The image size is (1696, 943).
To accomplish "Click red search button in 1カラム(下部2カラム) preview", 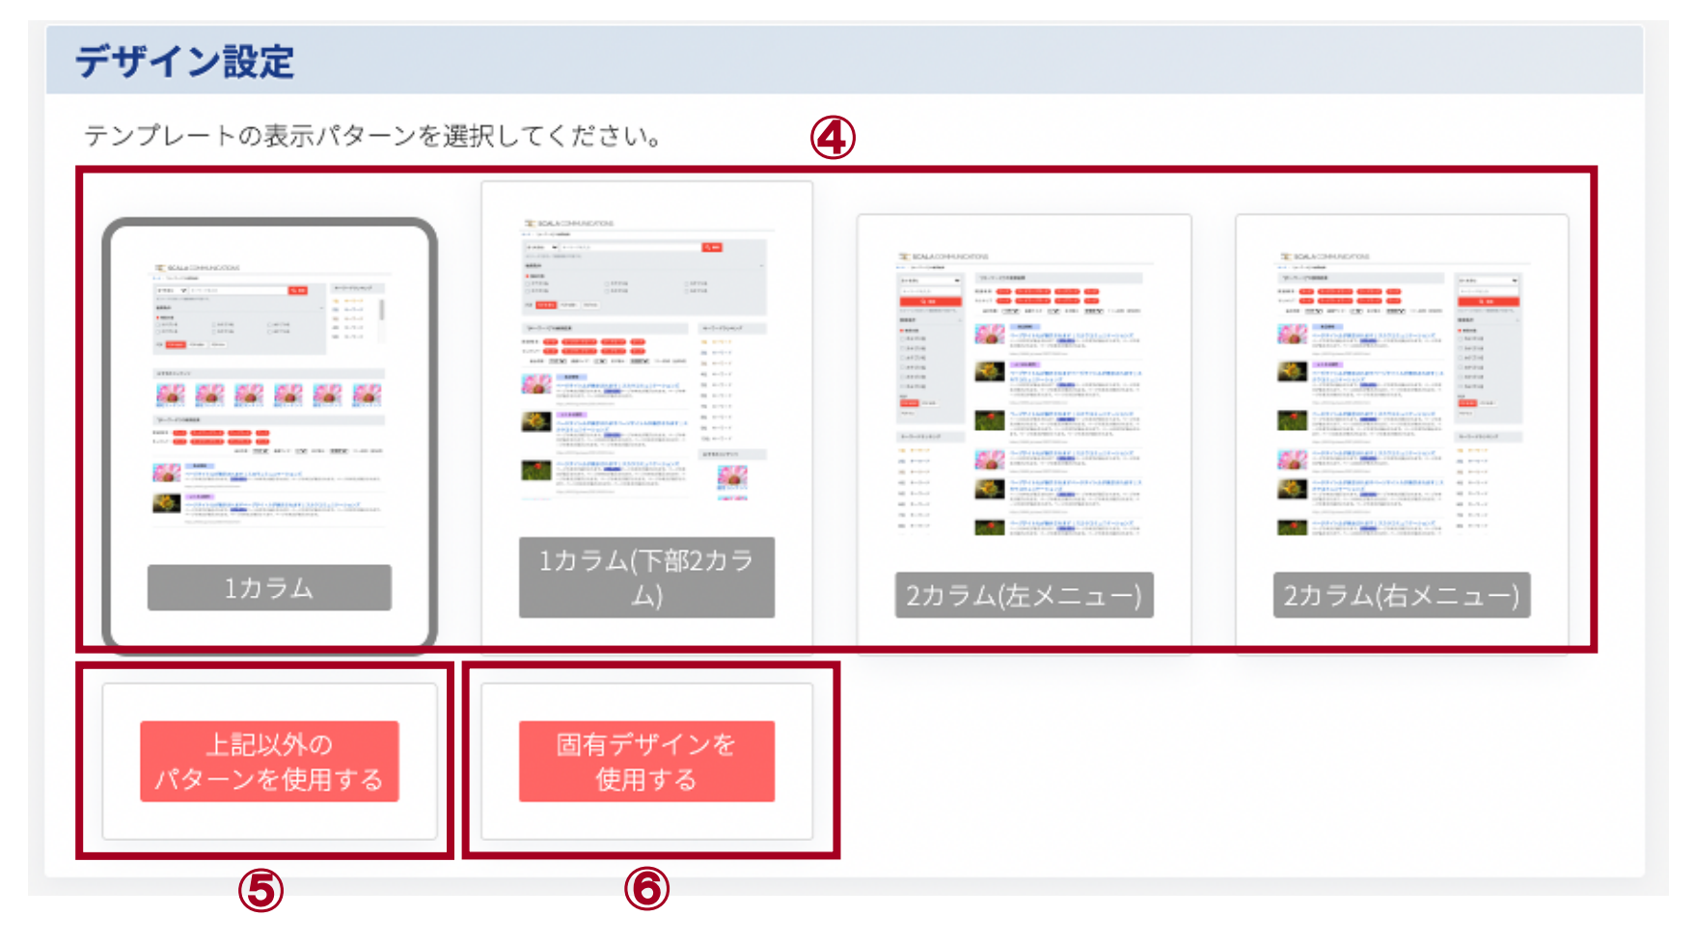I will pos(712,248).
